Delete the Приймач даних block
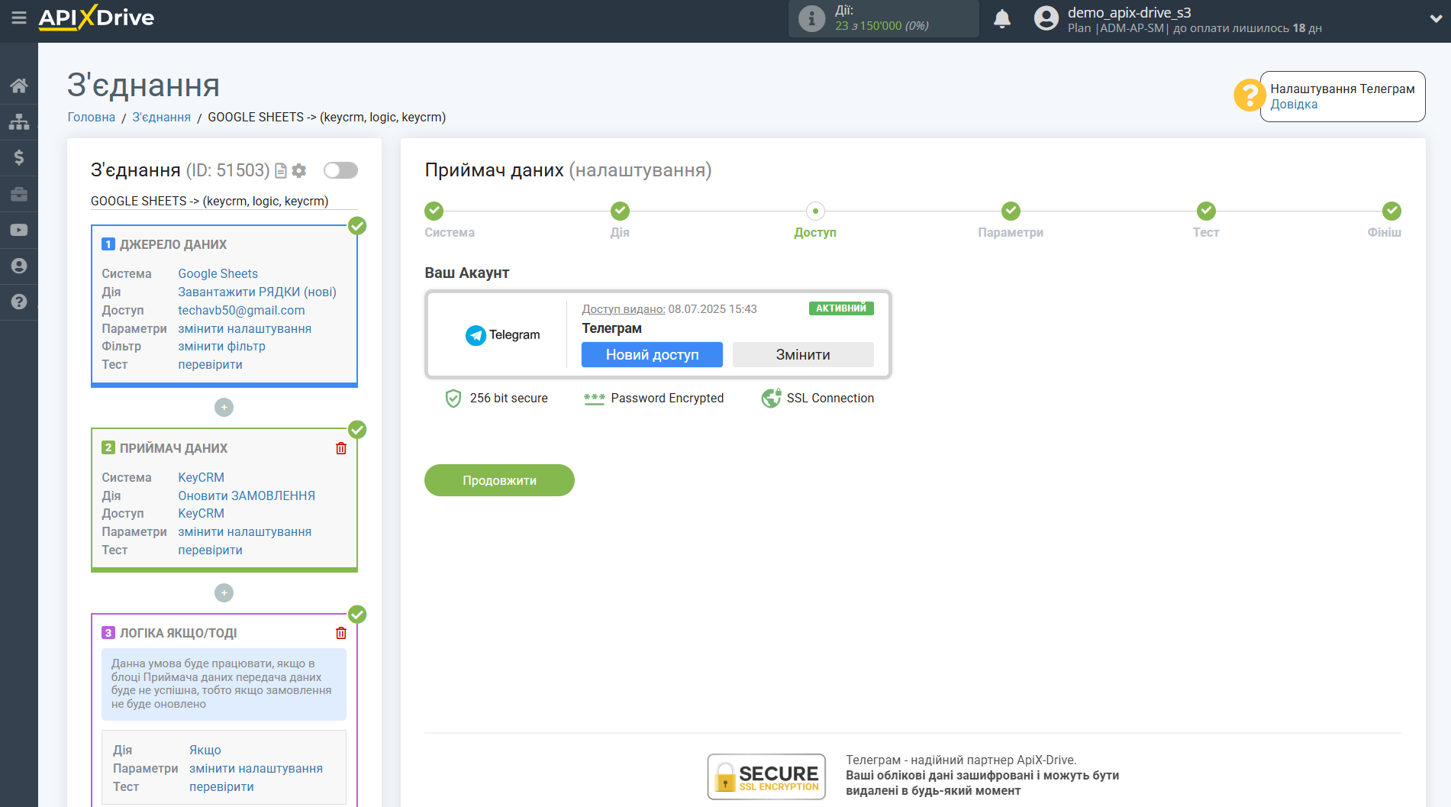The height and width of the screenshot is (807, 1451). (x=341, y=448)
